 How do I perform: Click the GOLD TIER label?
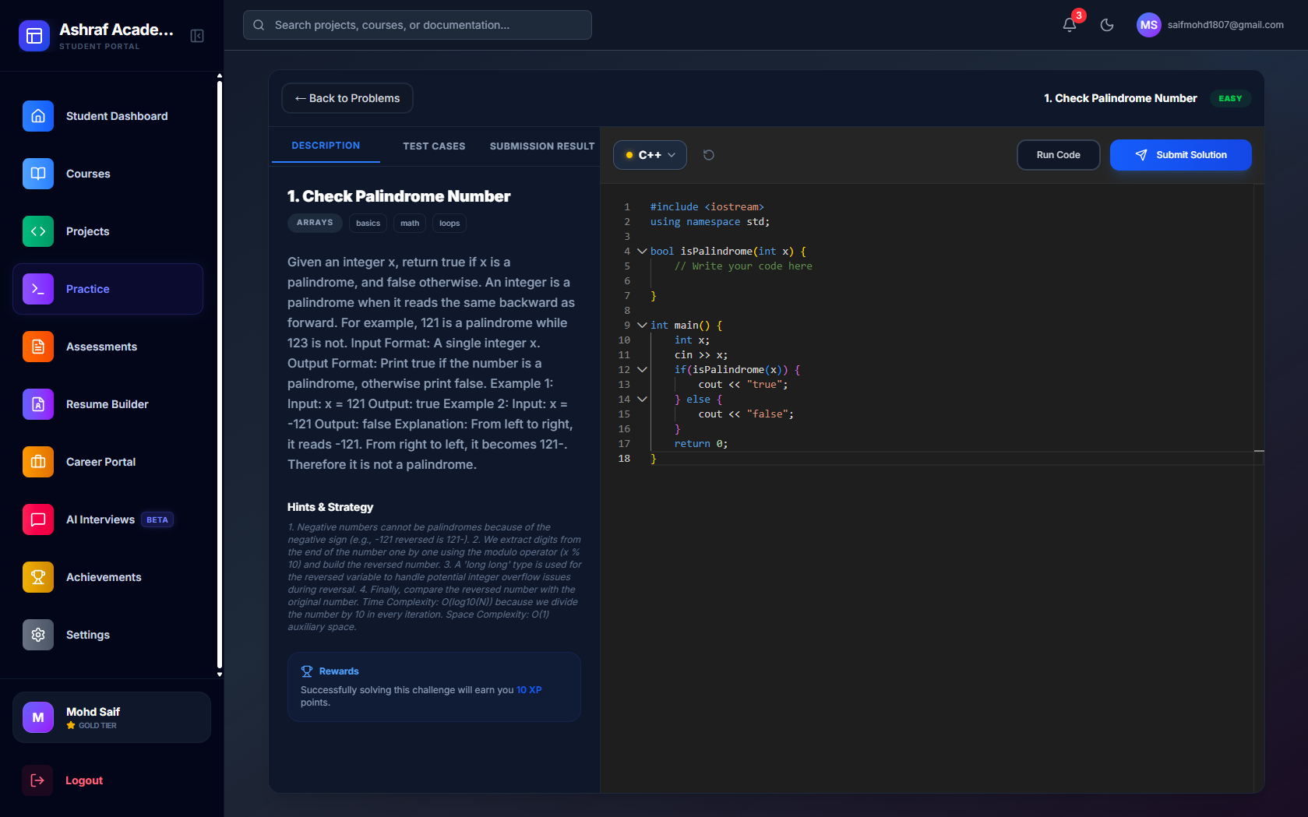point(97,725)
